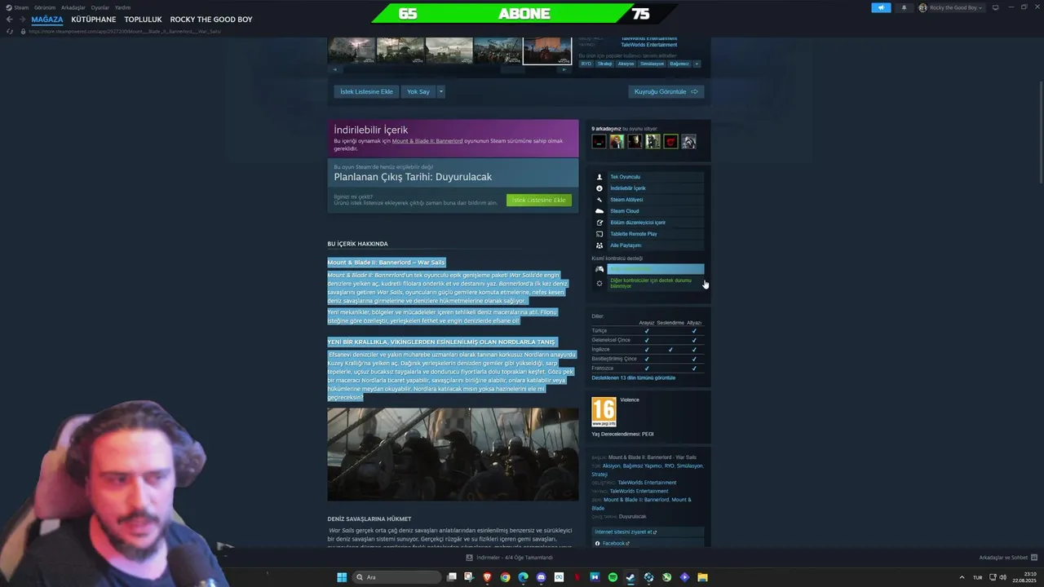Click the Tablette Remote Play cast icon

tap(599, 234)
